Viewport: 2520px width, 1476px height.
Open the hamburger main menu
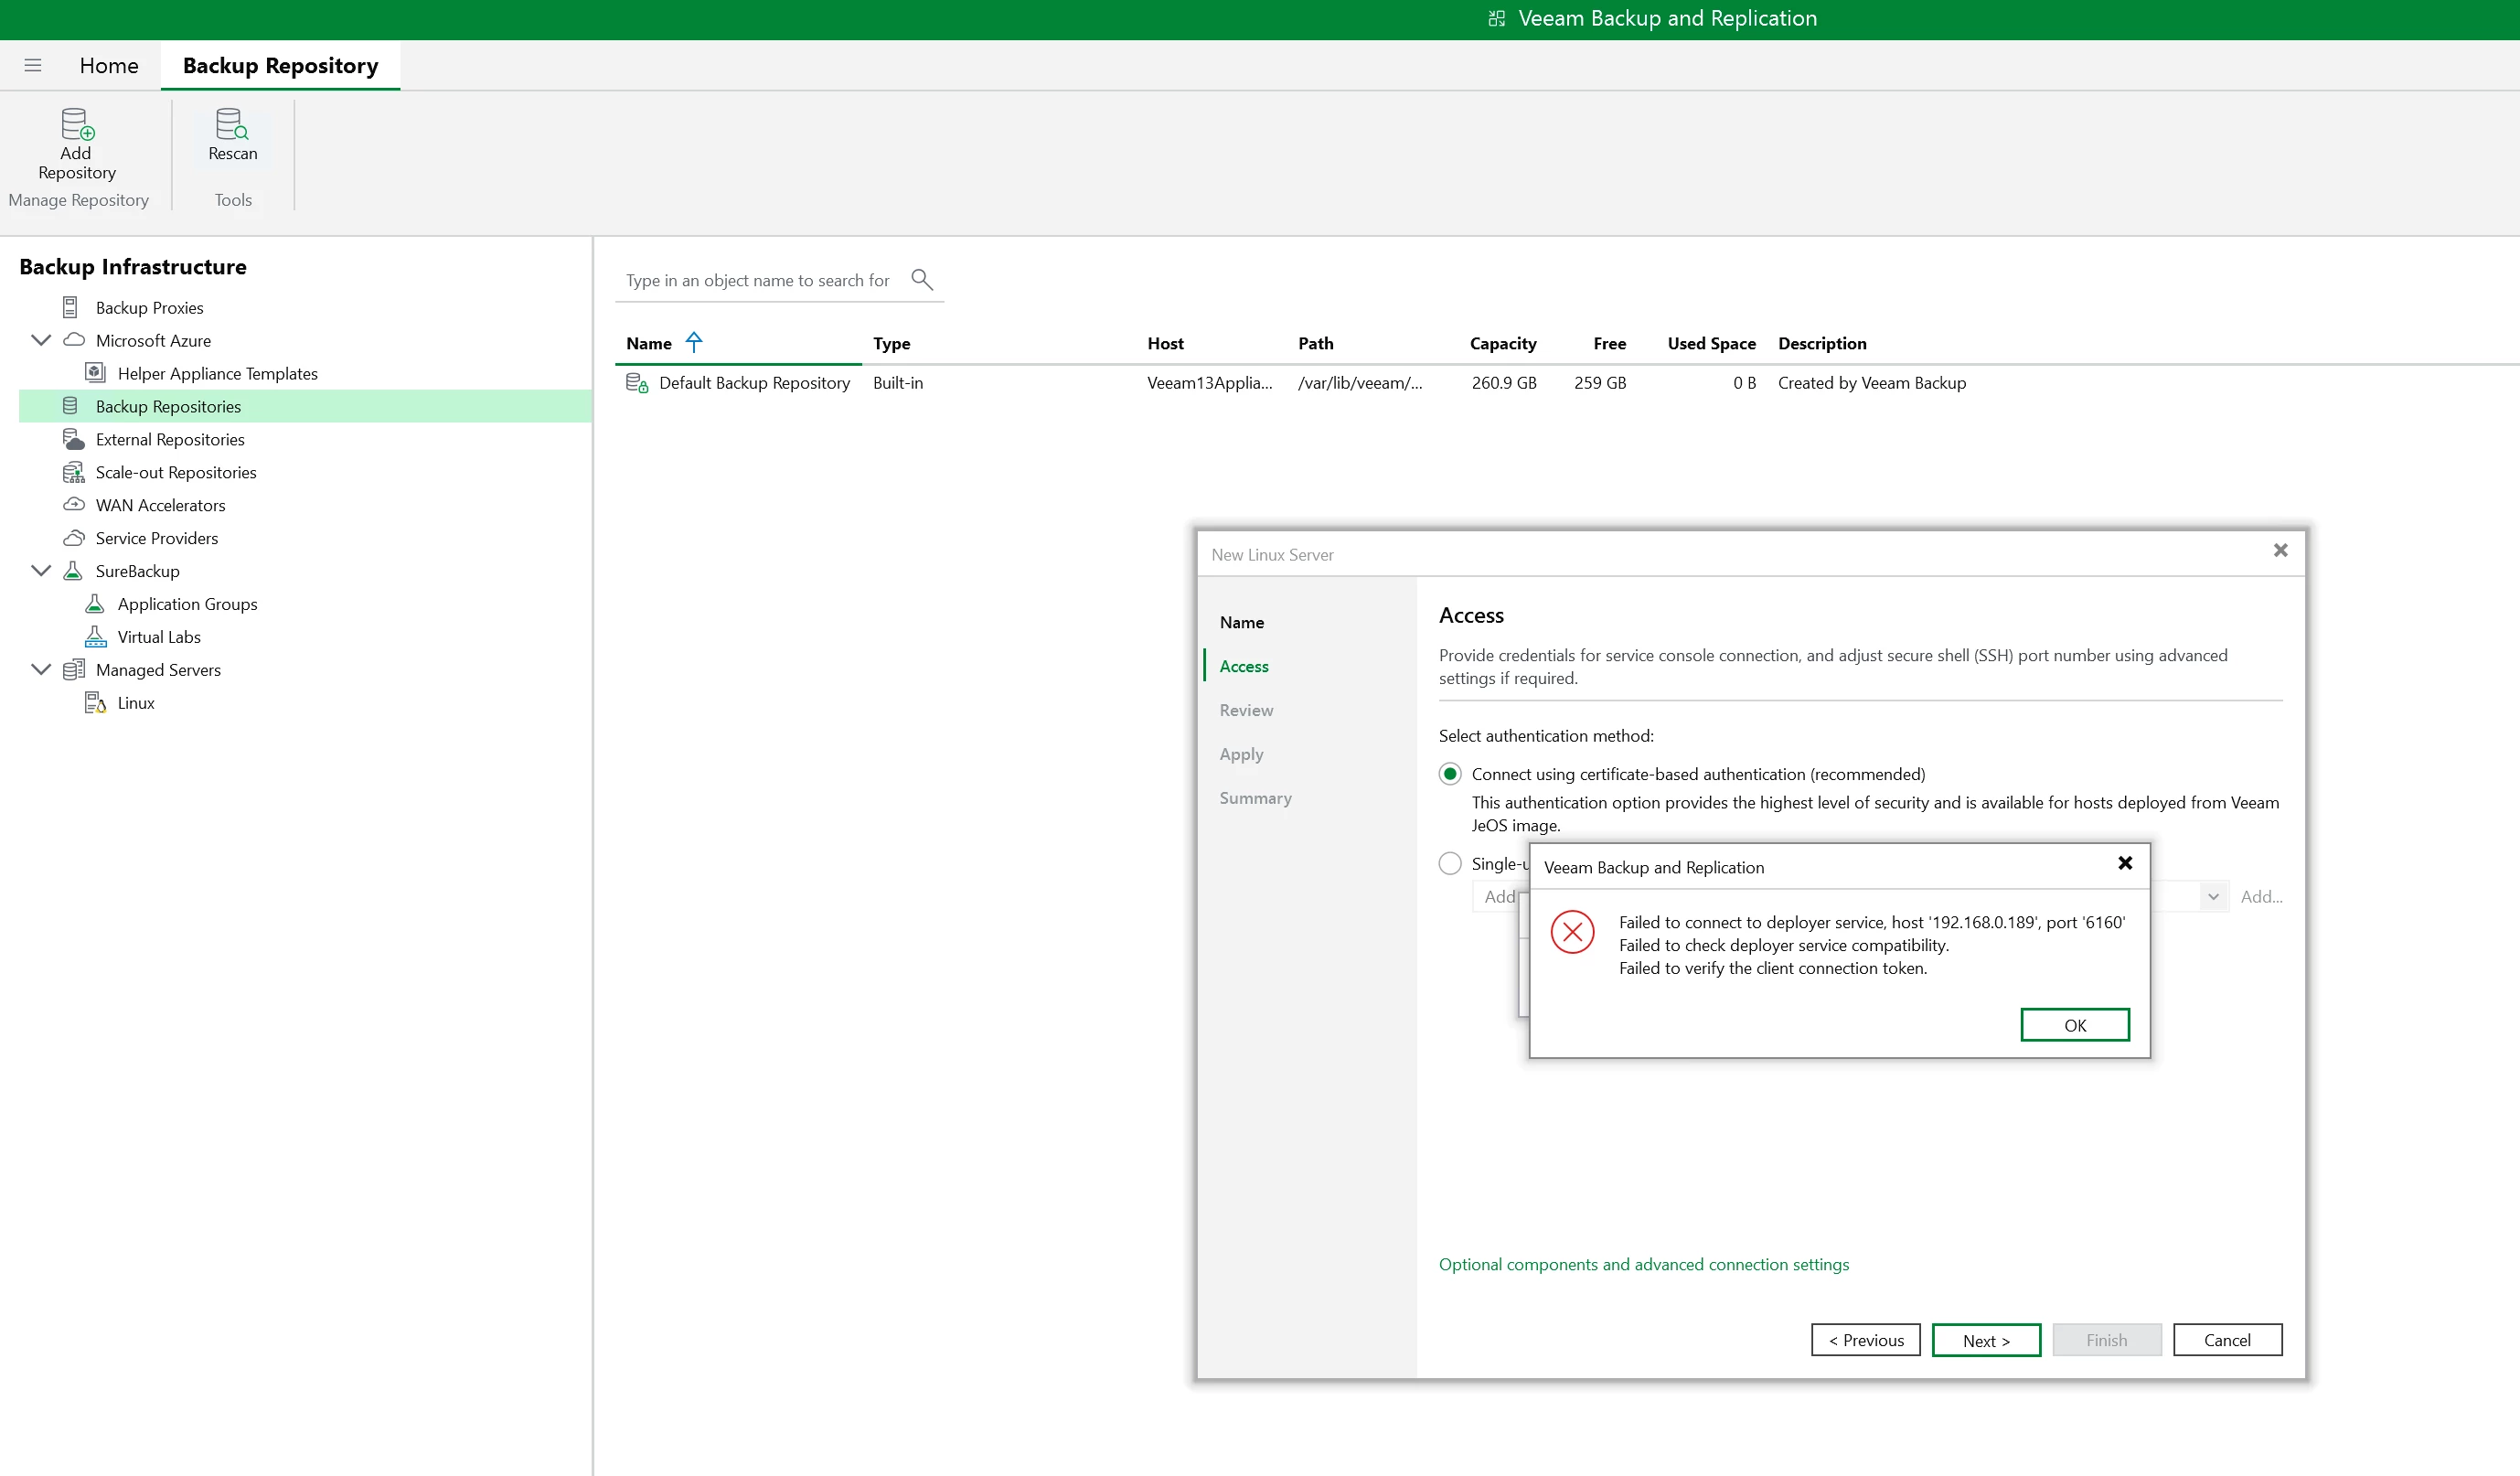(x=33, y=66)
